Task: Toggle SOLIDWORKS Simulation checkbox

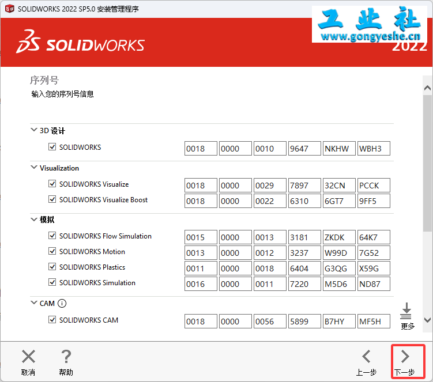Action: (52, 282)
